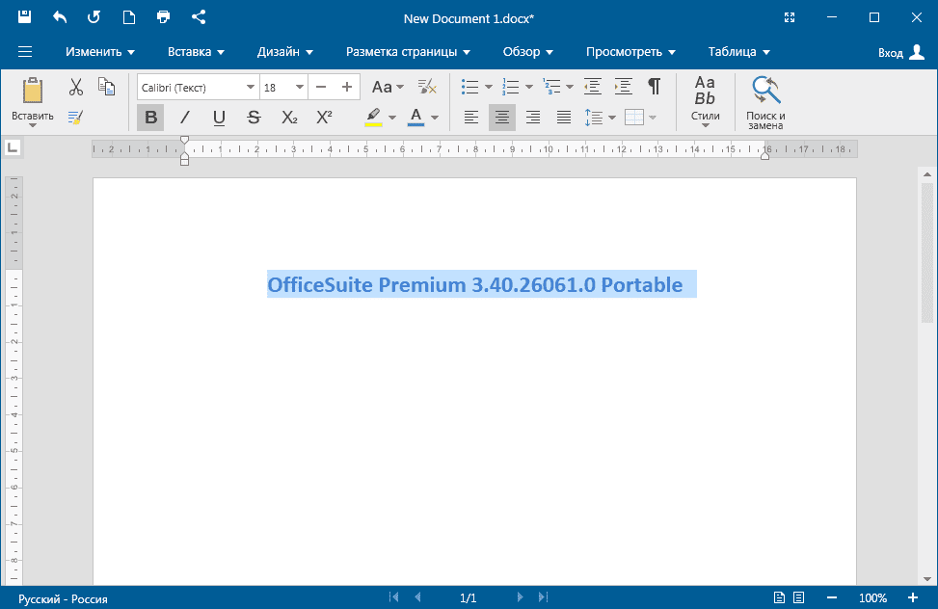Toggle subscript formatting
Viewport: 938px width, 609px height.
[289, 118]
